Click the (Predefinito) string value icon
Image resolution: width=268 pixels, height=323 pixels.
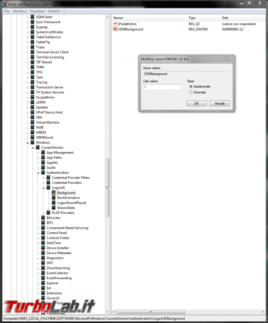(x=115, y=24)
